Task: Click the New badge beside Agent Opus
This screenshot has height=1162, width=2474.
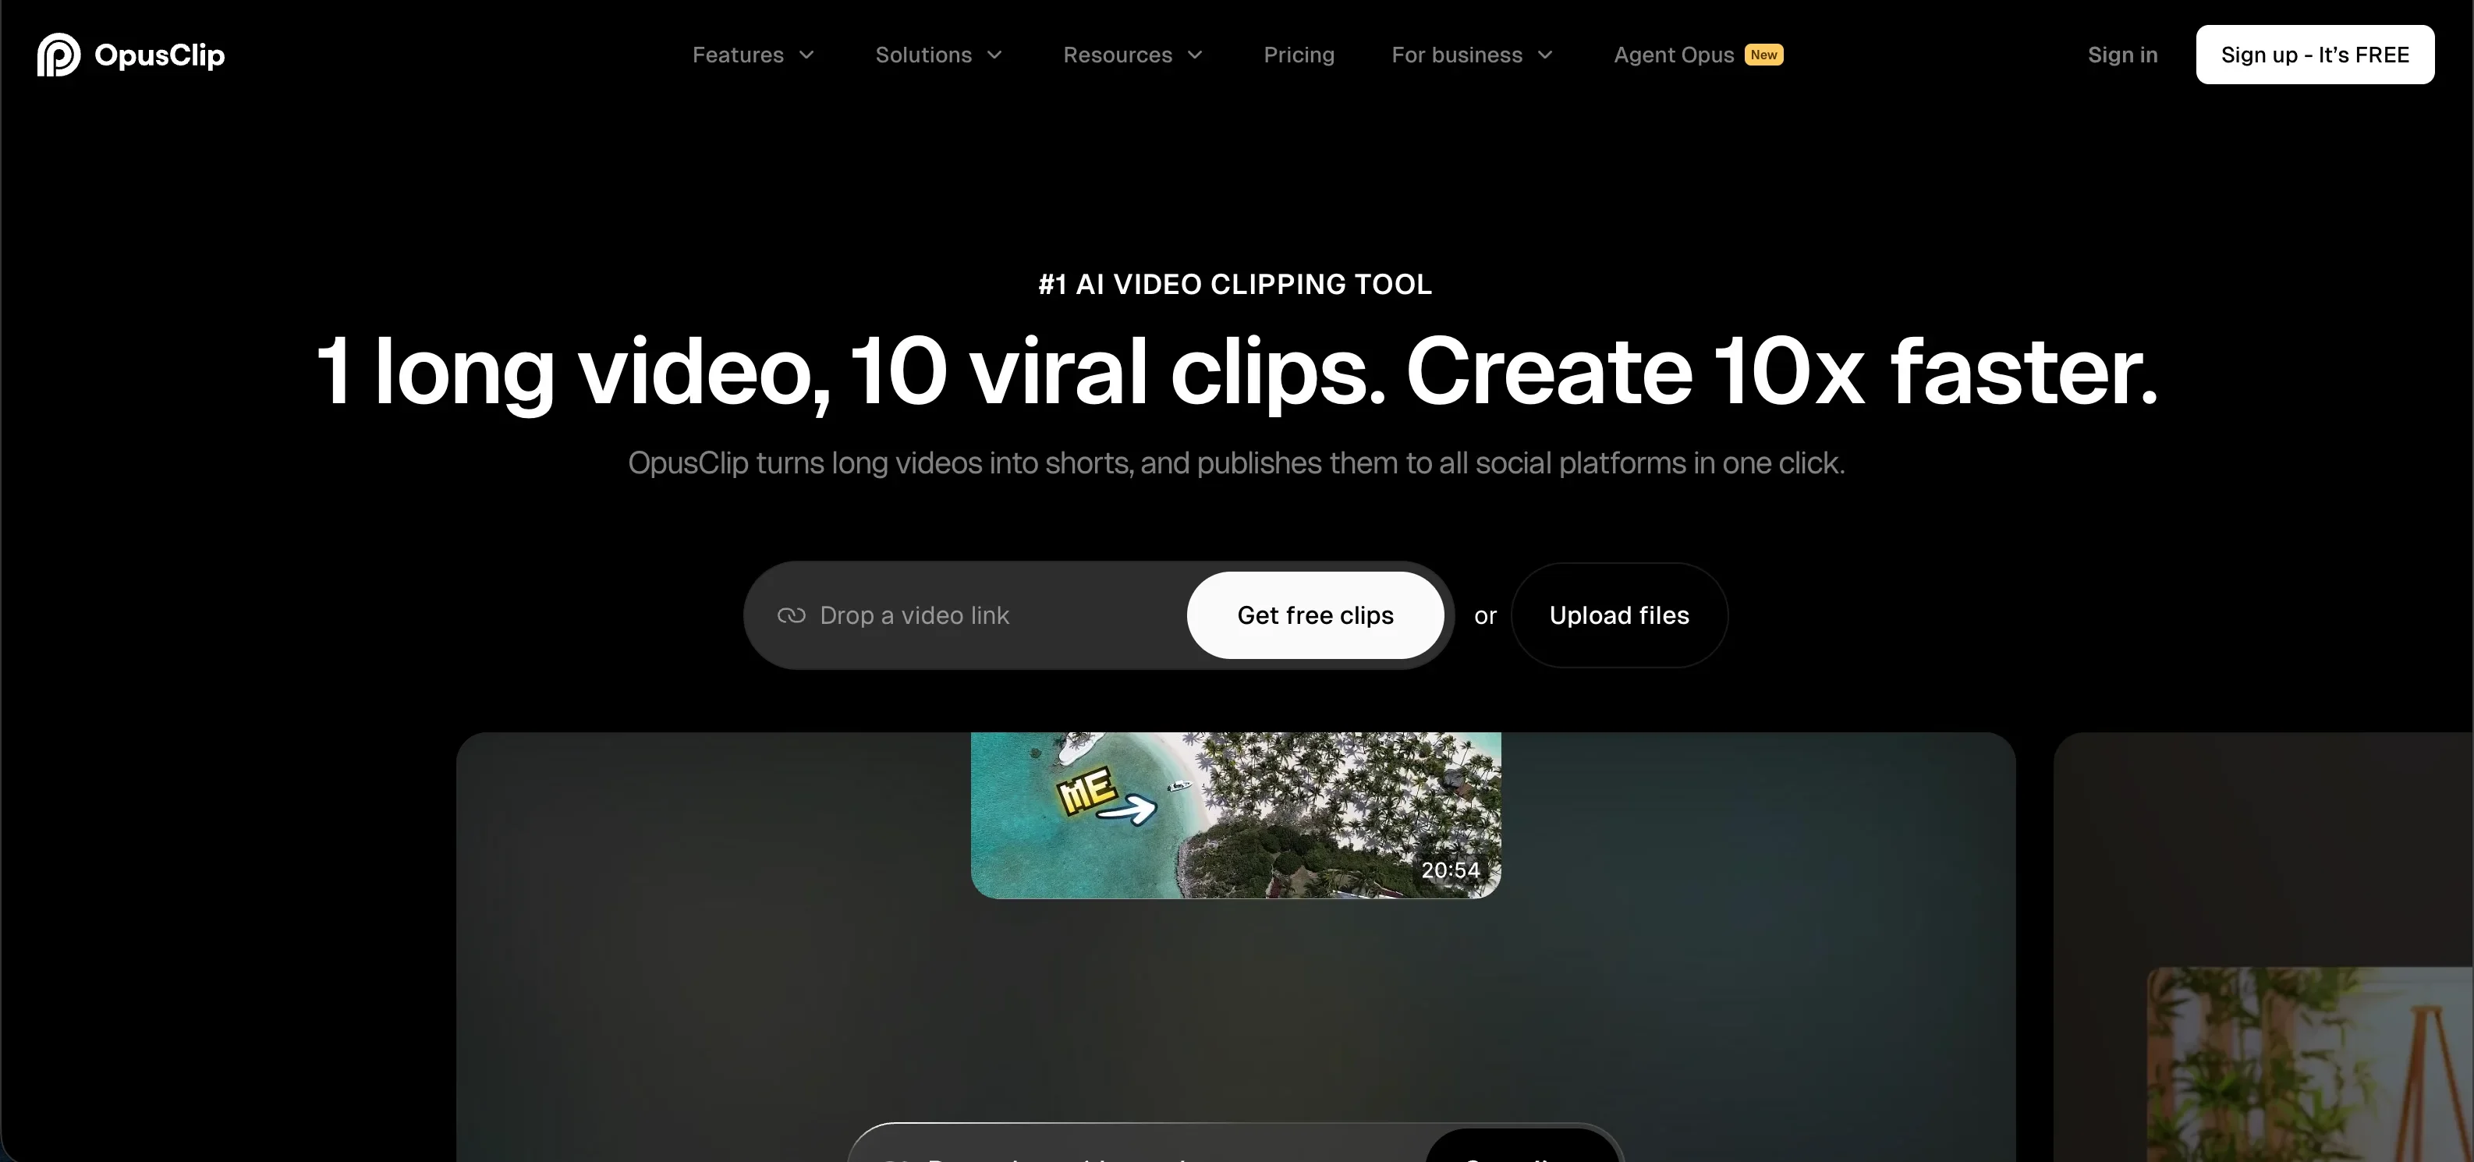Action: point(1763,55)
